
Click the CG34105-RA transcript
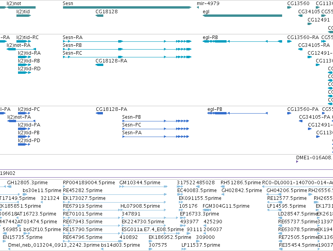(x=300, y=49)
